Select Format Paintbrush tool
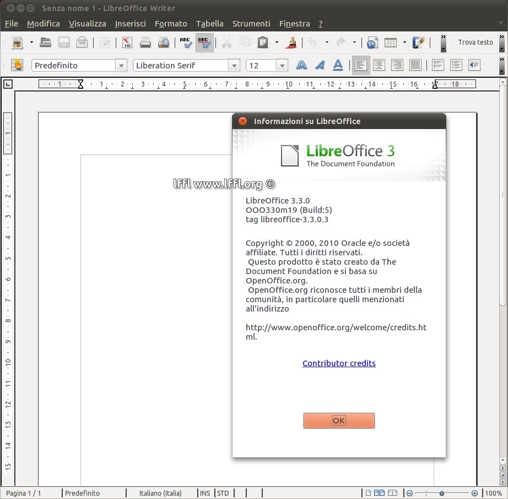508x499 pixels. tap(291, 42)
